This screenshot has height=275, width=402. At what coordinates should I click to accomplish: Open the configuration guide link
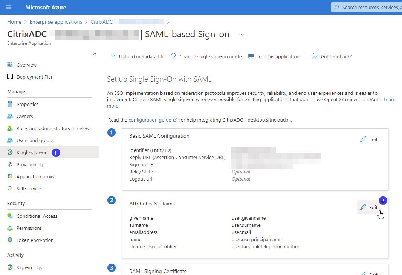coord(150,120)
